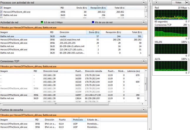Click the main pane scroll down arrow
The height and width of the screenshot is (130, 190).
click(149, 129)
